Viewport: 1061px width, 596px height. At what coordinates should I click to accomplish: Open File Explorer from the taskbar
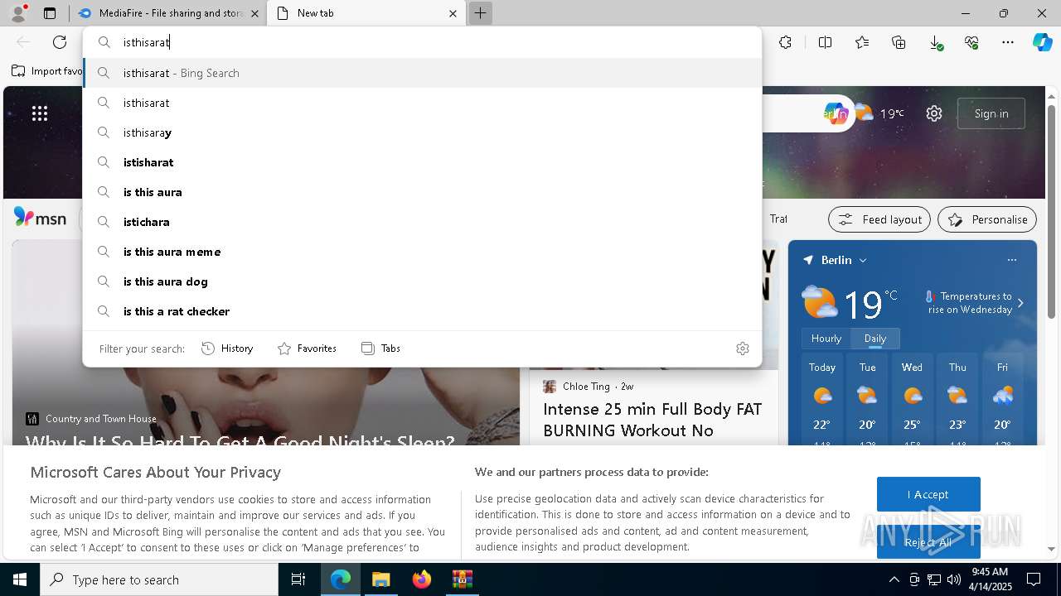(x=380, y=579)
